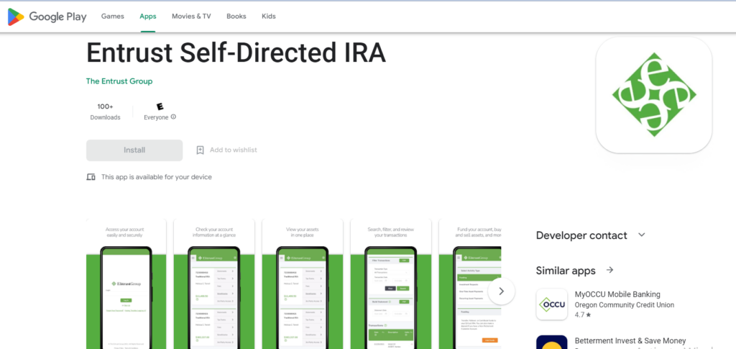
Task: Click 'Oregon Community Credit Union' text
Action: [x=625, y=305]
